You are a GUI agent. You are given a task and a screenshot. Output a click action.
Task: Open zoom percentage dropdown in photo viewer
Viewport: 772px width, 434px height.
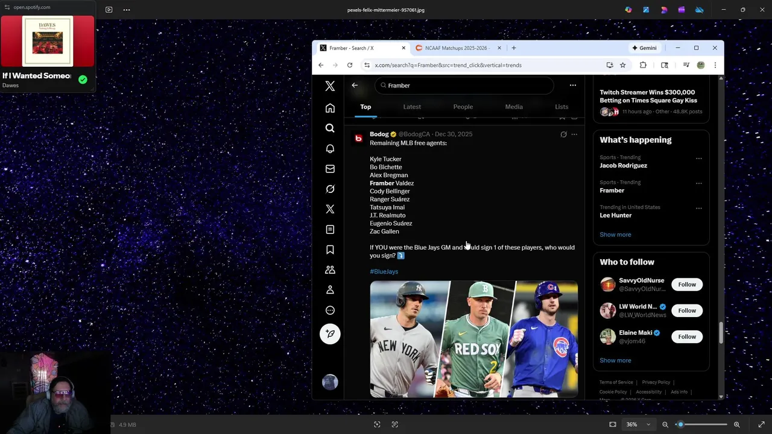point(639,424)
